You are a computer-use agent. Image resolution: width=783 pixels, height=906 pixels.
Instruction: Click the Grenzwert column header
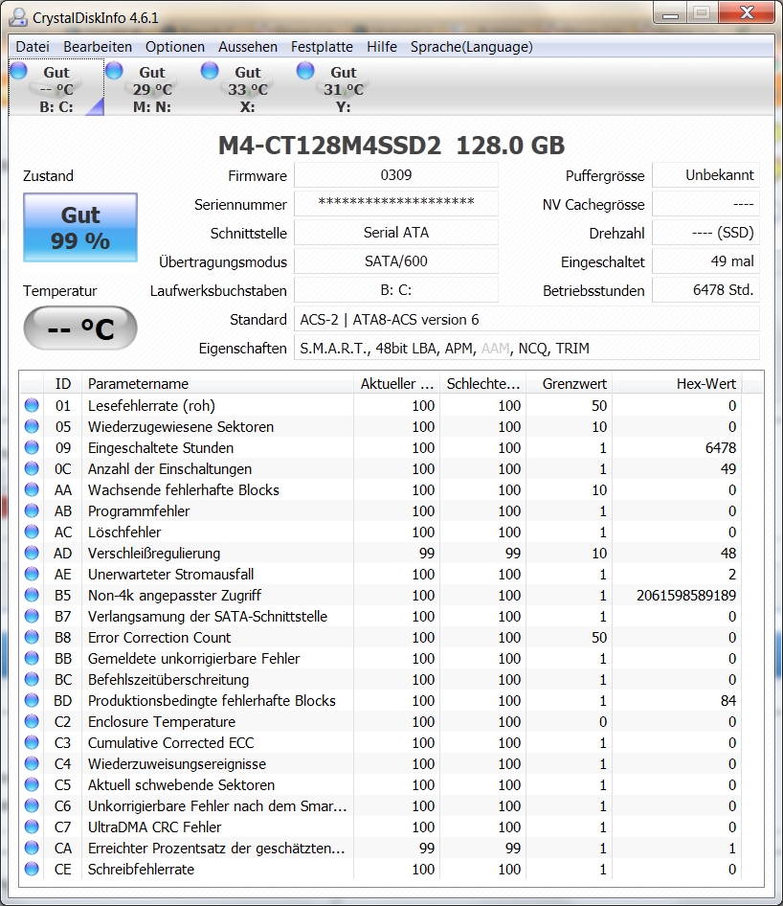[x=569, y=384]
